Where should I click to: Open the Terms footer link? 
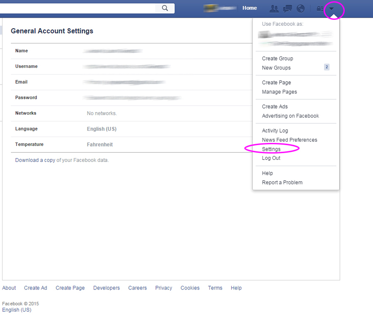215,288
